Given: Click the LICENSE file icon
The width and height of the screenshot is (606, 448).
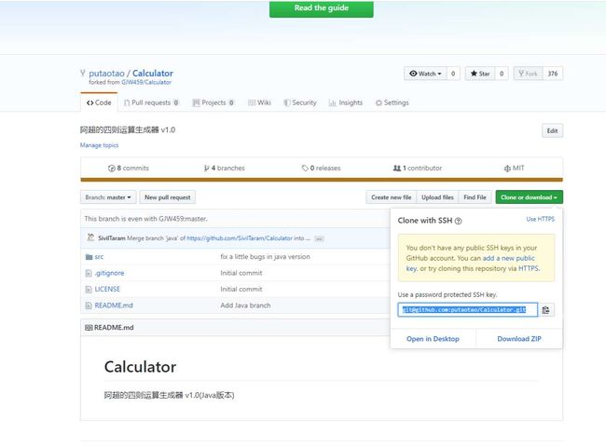Looking at the screenshot, I should [x=89, y=290].
